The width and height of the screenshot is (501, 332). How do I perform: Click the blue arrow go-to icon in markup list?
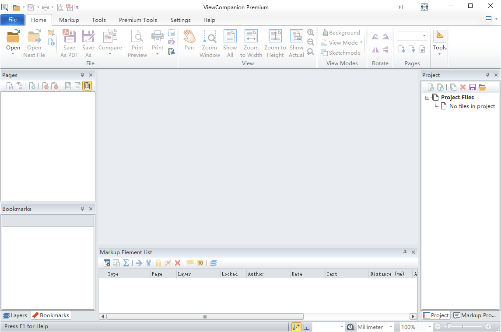(139, 263)
